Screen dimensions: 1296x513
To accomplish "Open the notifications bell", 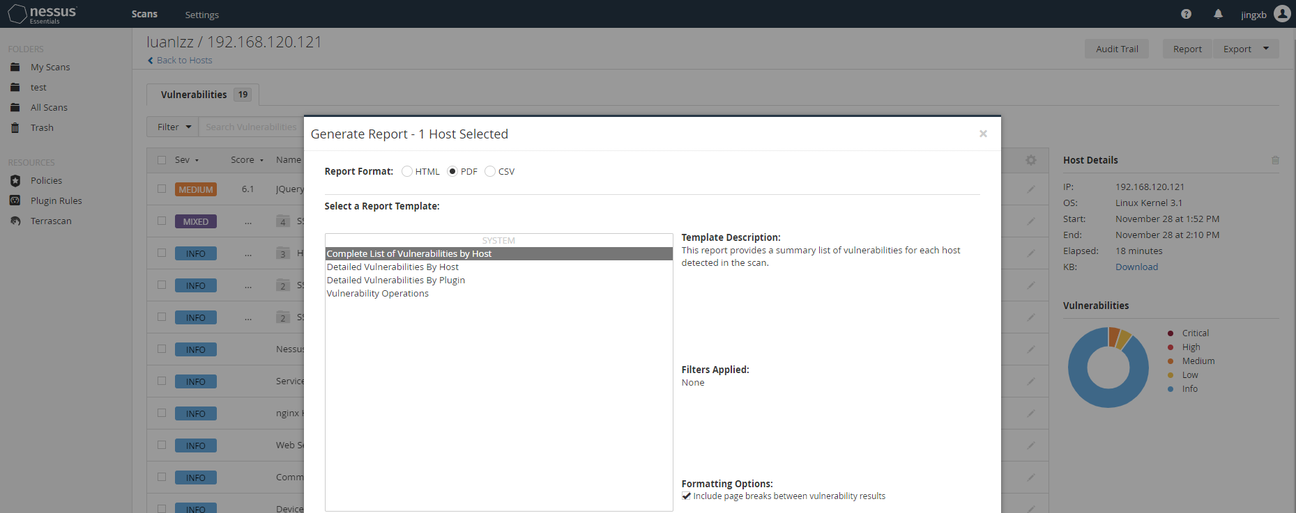I will point(1218,14).
